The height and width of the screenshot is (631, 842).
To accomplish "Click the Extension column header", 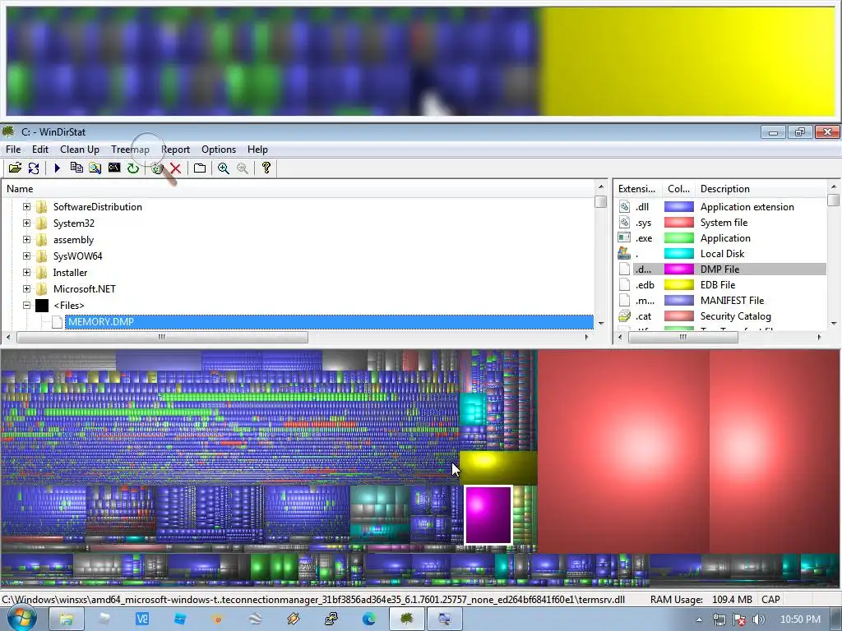I will 638,189.
